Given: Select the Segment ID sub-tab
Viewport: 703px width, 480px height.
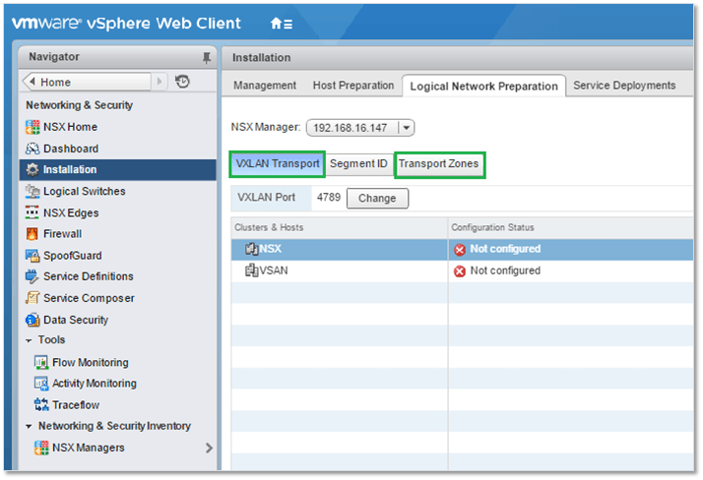Looking at the screenshot, I should (358, 164).
